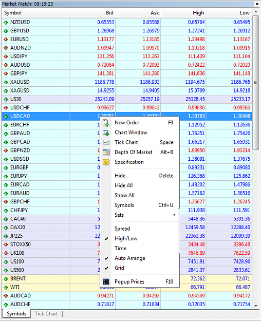Click the XAUUSD bid value 1186.778
Viewport: 261px width, 321px height.
104,82
